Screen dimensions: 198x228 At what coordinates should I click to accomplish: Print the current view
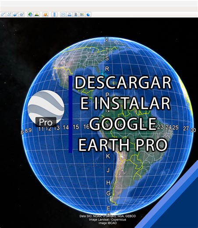click(70, 14)
